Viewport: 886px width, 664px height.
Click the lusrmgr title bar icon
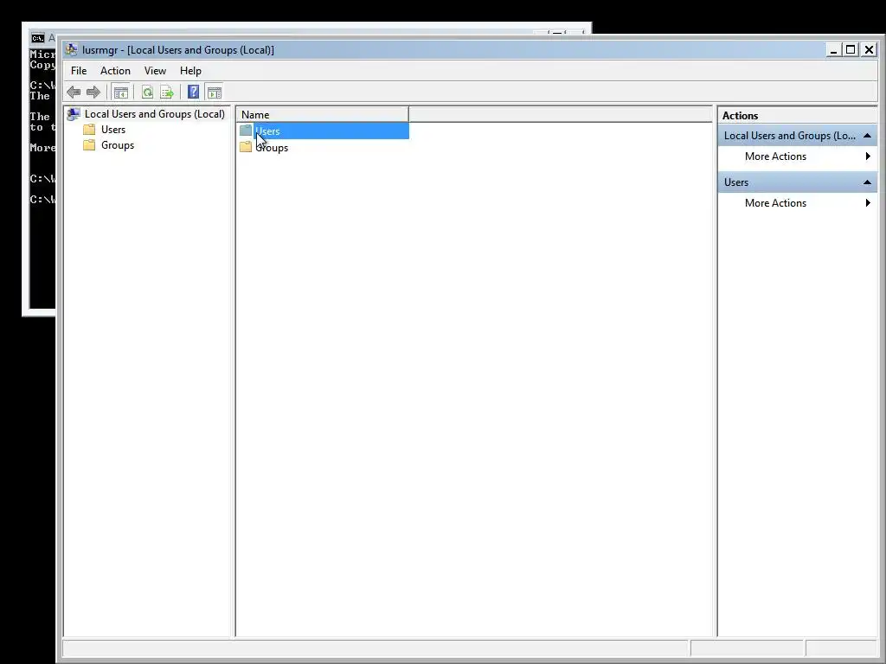[71, 49]
